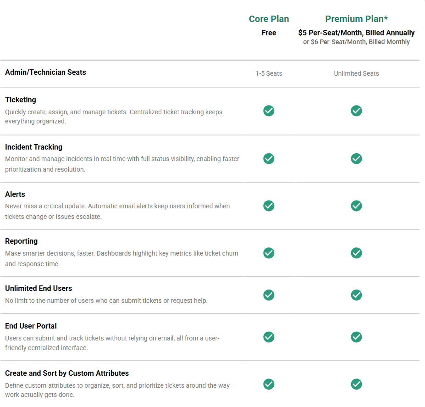Click the $5 Per-Seat/Month annual pricing text

(356, 33)
